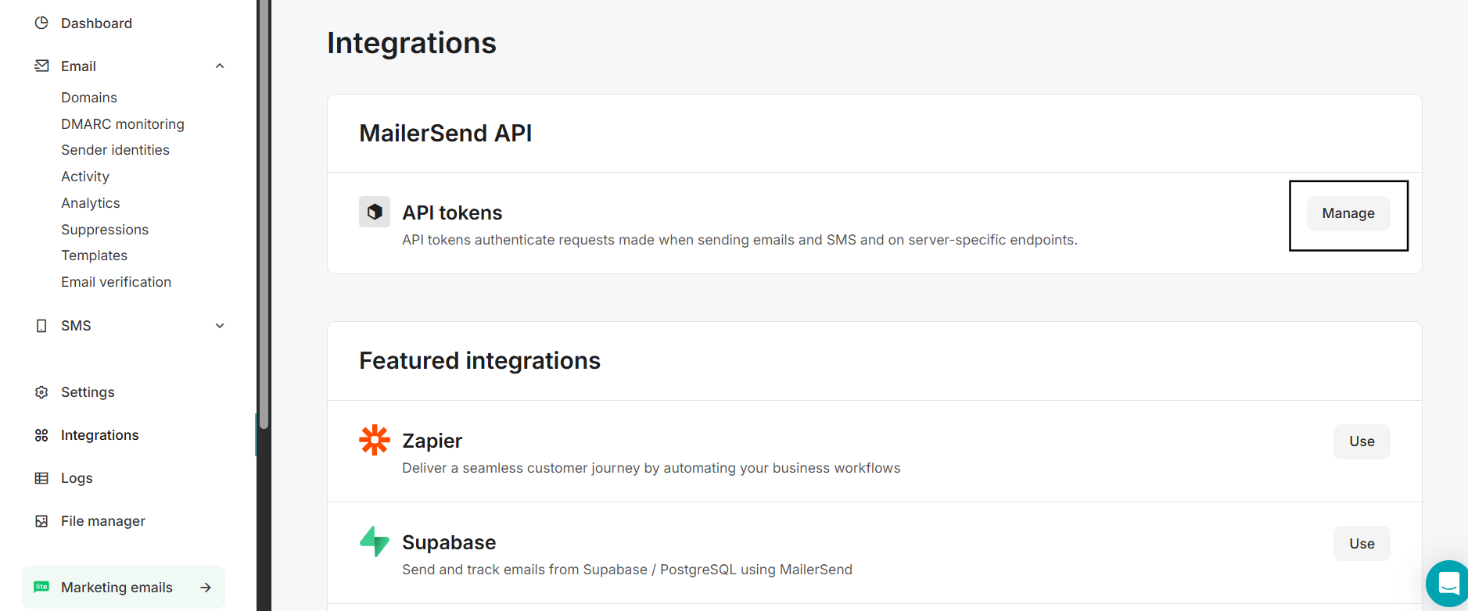This screenshot has width=1468, height=611.
Task: Go to Templates
Action: [94, 255]
